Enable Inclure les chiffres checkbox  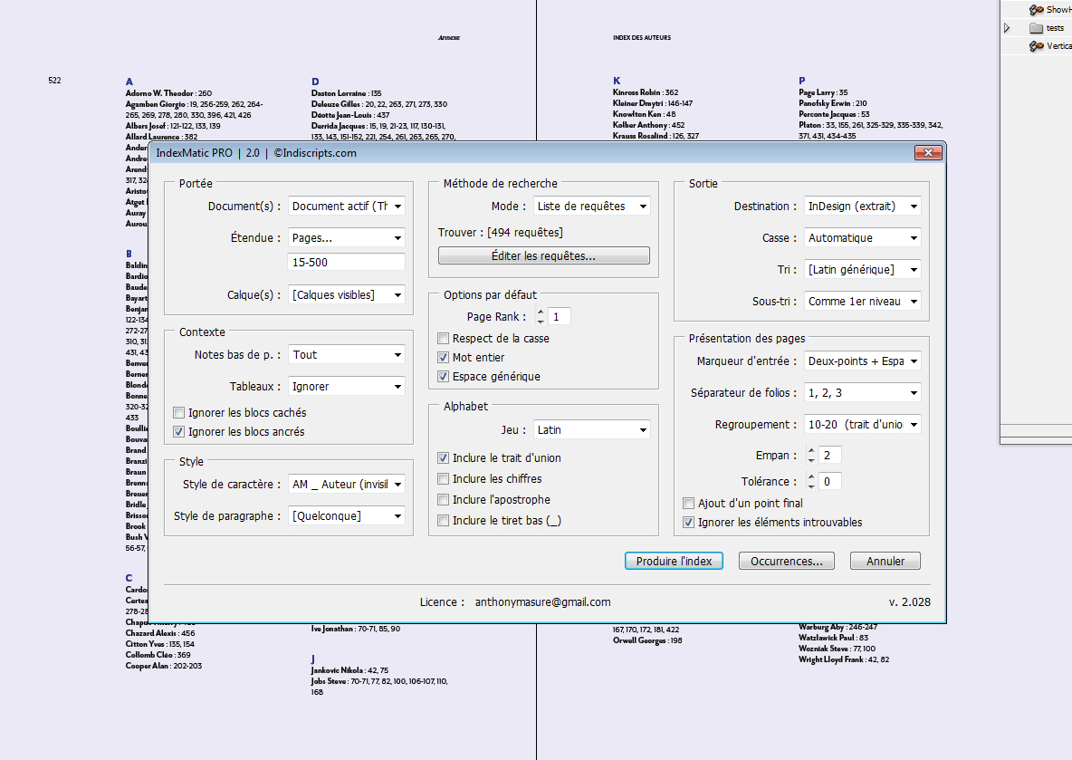click(x=444, y=479)
